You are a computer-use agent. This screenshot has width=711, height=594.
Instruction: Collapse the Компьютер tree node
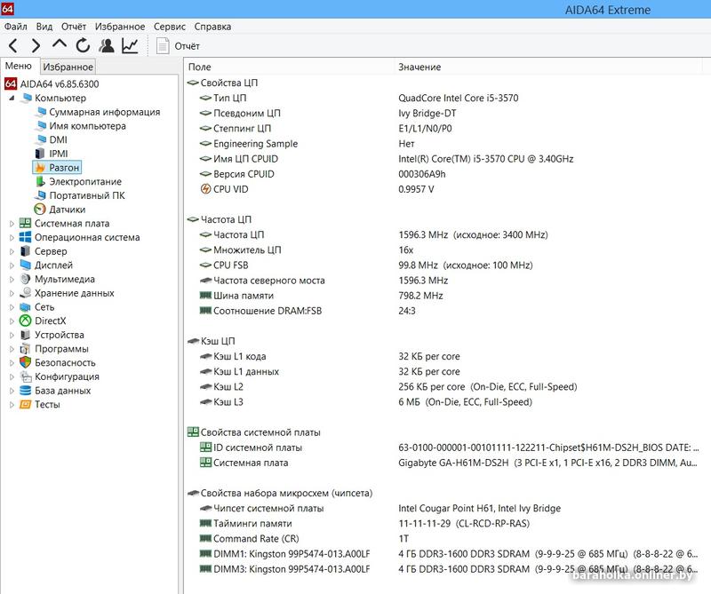(x=12, y=98)
